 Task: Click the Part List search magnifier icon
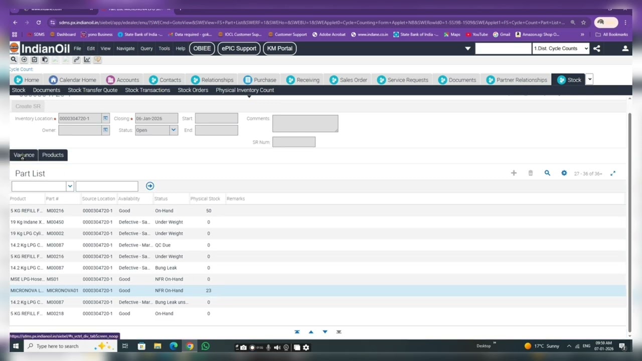pos(547,173)
